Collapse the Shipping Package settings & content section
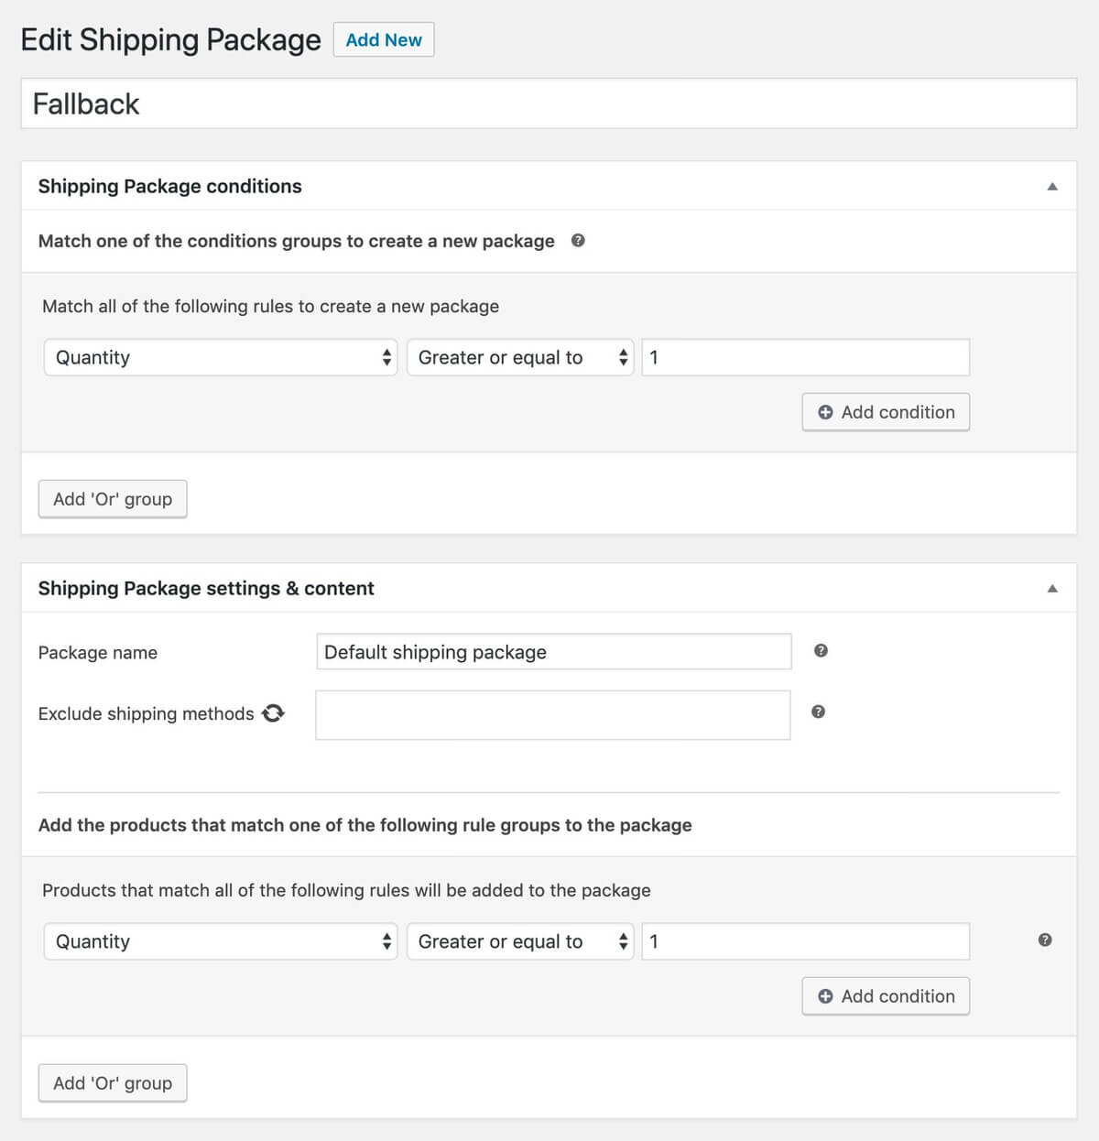1099x1141 pixels. (x=1051, y=588)
